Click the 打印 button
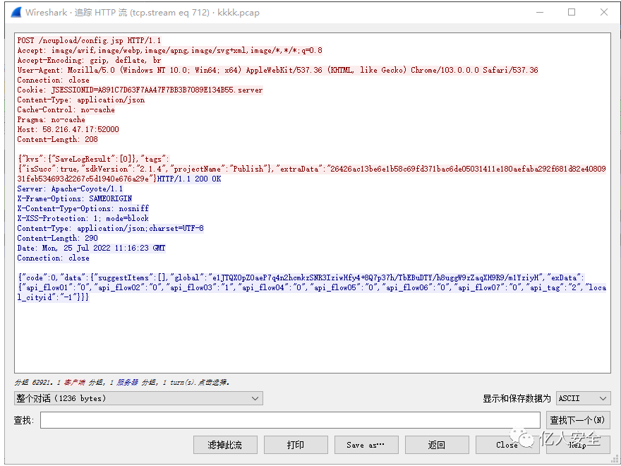The image size is (621, 466). coord(296,445)
